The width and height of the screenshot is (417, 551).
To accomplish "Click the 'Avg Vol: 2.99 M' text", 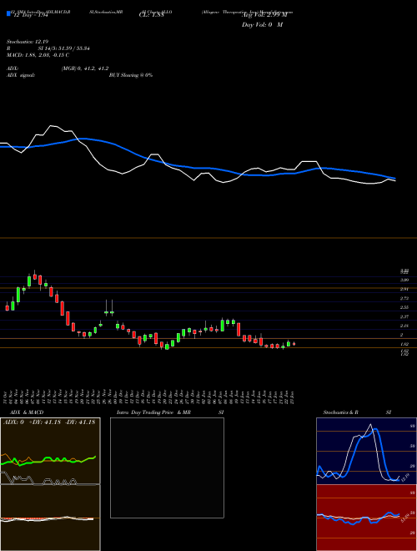I will [x=264, y=15].
